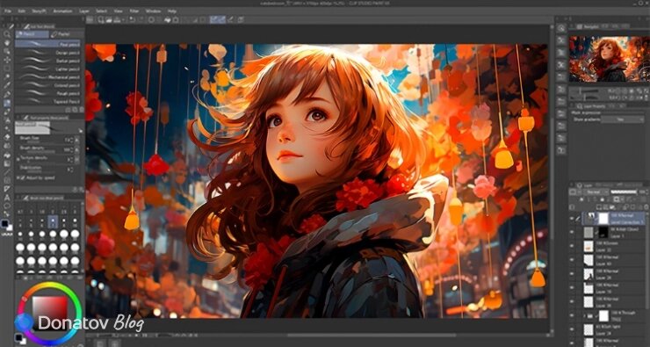The width and height of the screenshot is (650, 347).
Task: Select the highlighted Pencil tool in left toolbar
Action: (7, 103)
